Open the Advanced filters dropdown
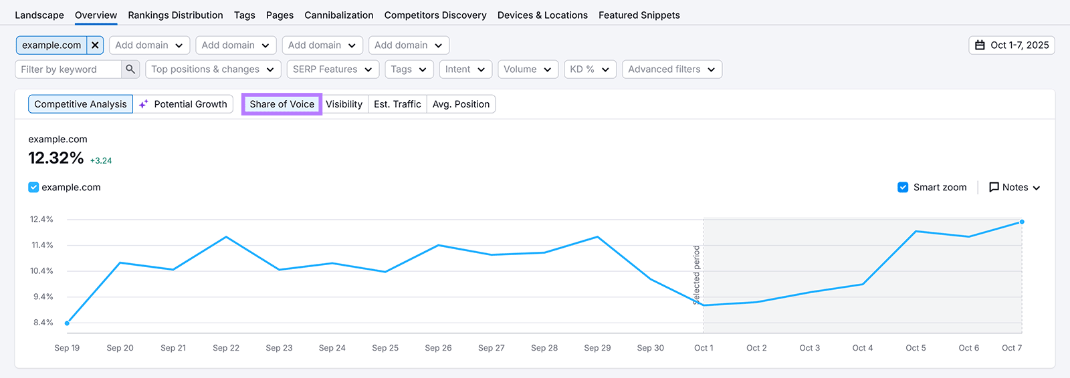This screenshot has width=1070, height=378. tap(671, 69)
